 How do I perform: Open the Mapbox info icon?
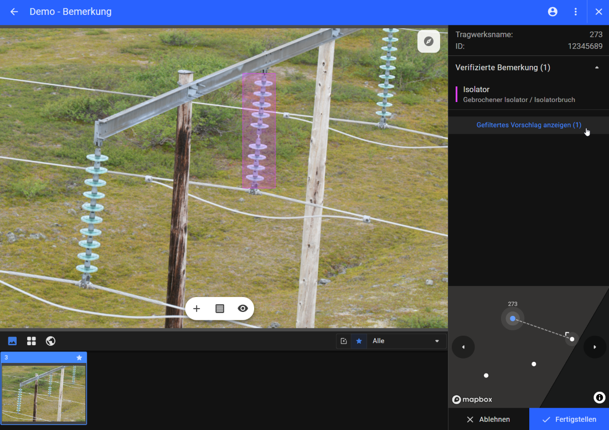tap(599, 397)
